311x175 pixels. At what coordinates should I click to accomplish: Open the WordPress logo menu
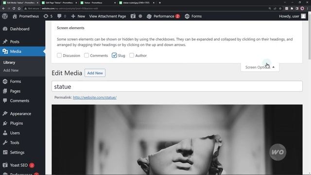tap(5, 16)
